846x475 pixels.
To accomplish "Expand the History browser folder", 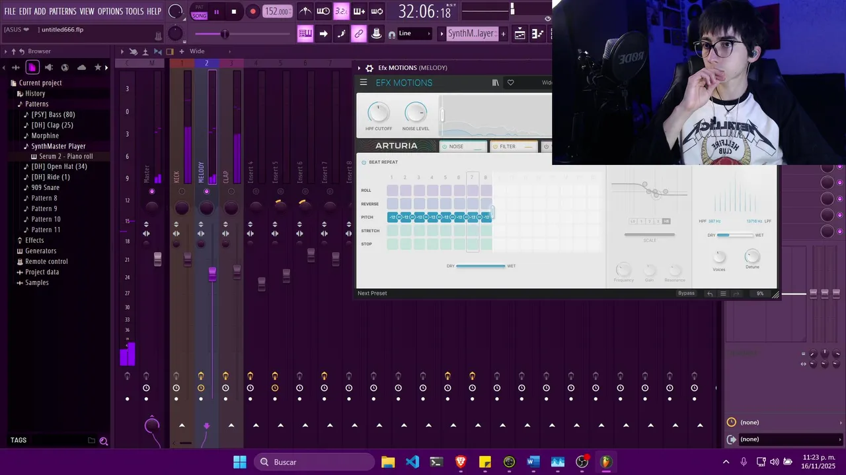I will click(35, 93).
